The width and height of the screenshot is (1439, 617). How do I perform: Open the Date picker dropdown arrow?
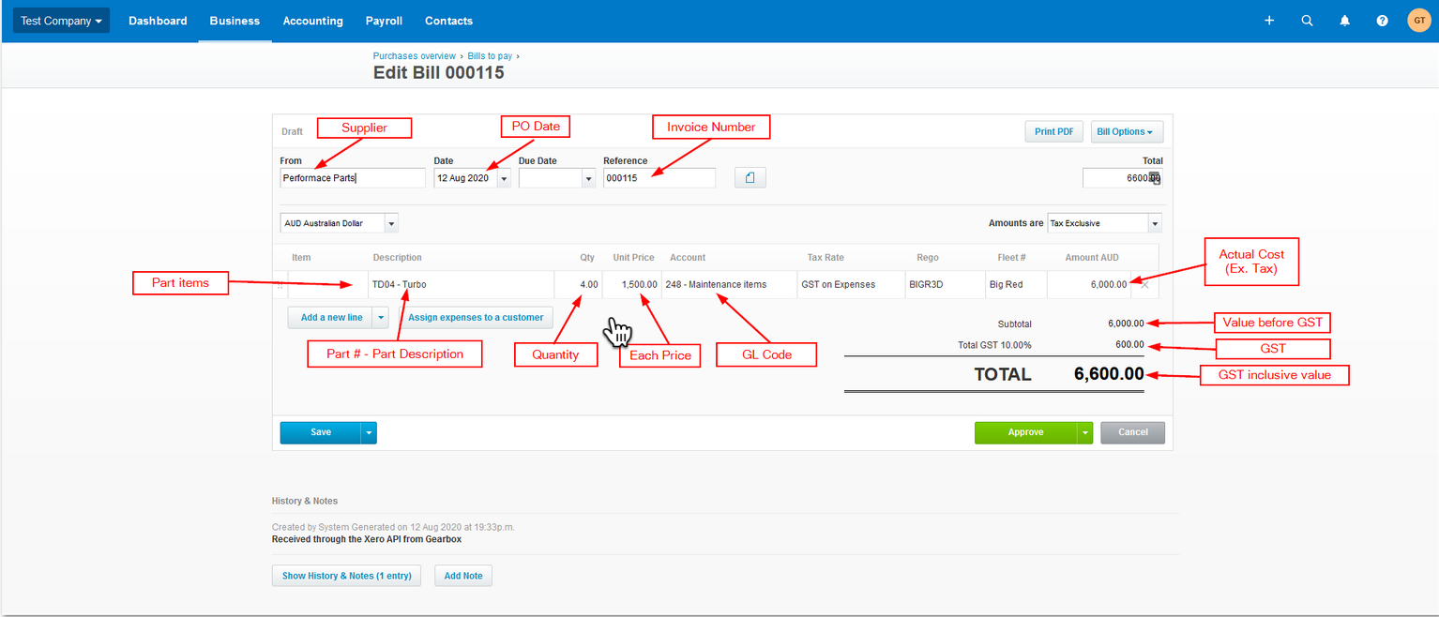coord(504,178)
